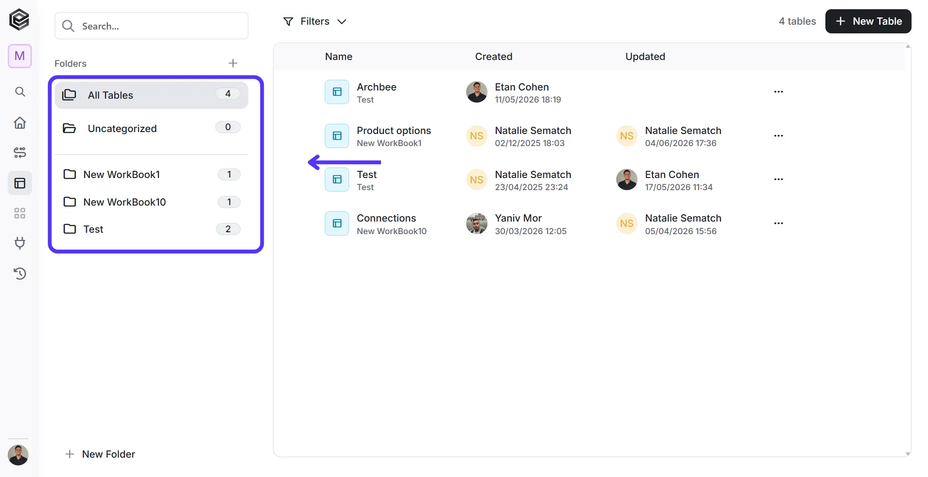Add a folder with plus icon
Image resolution: width=928 pixels, height=477 pixels.
[233, 63]
